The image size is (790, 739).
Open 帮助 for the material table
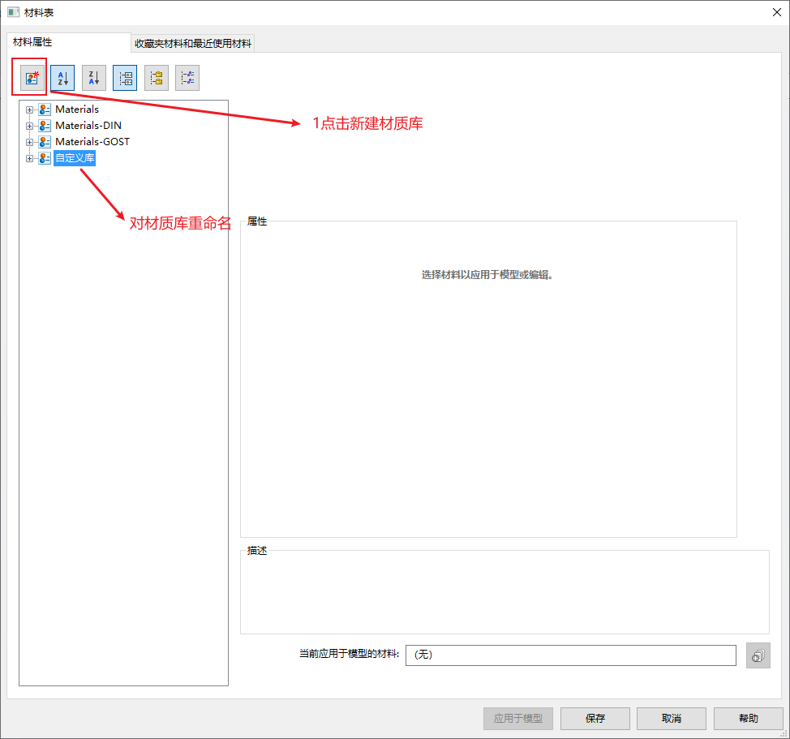pyautogui.click(x=748, y=719)
